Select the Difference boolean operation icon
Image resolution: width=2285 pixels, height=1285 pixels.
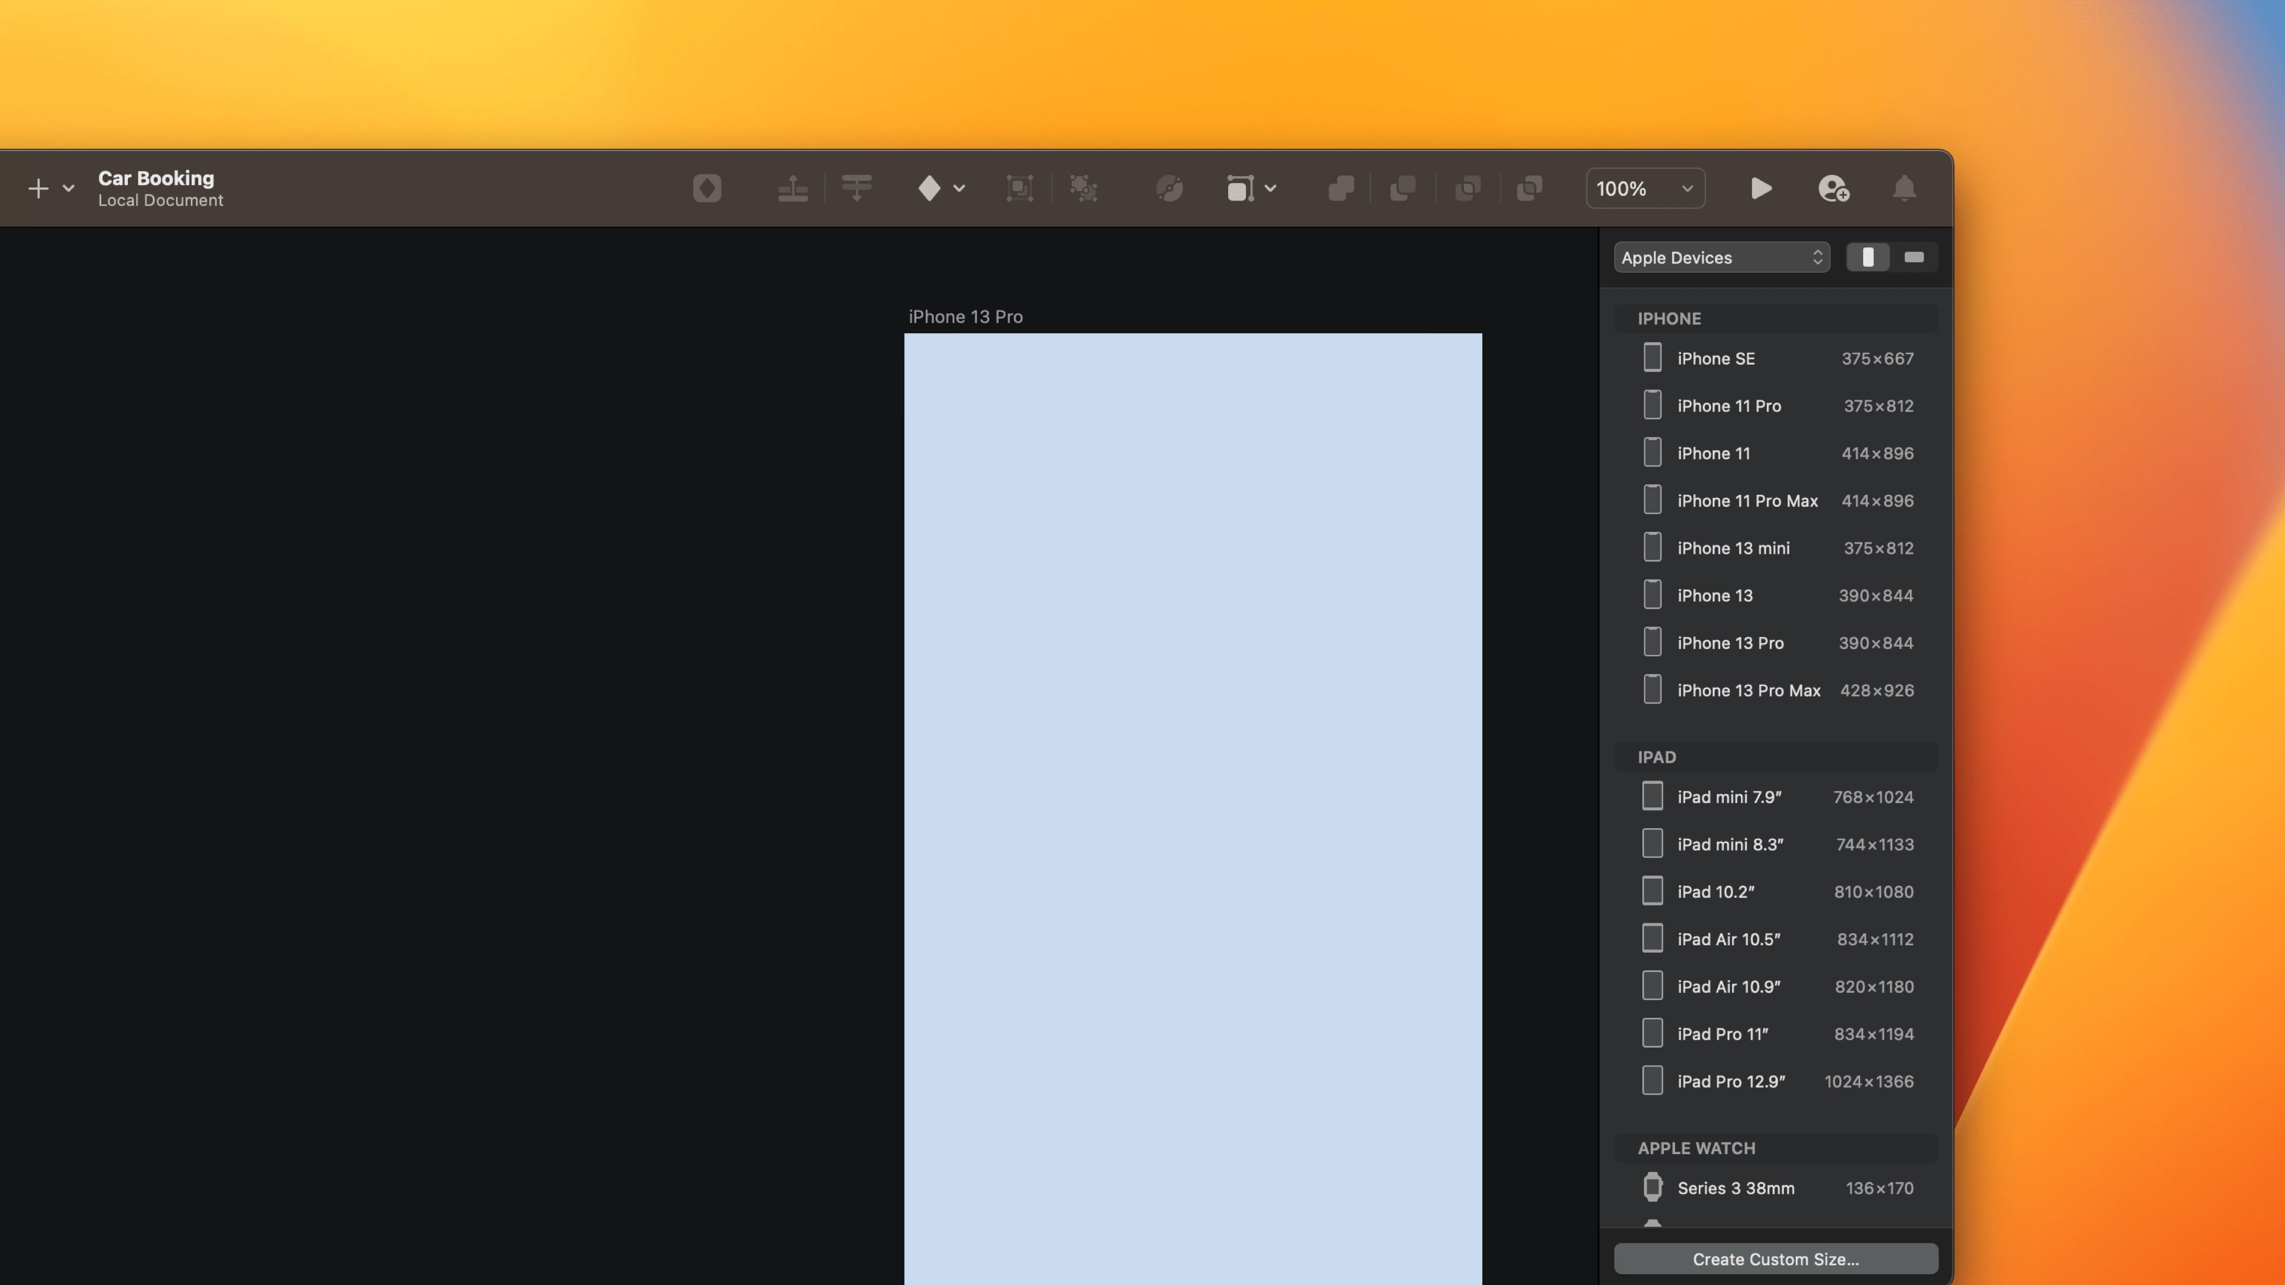click(1529, 188)
